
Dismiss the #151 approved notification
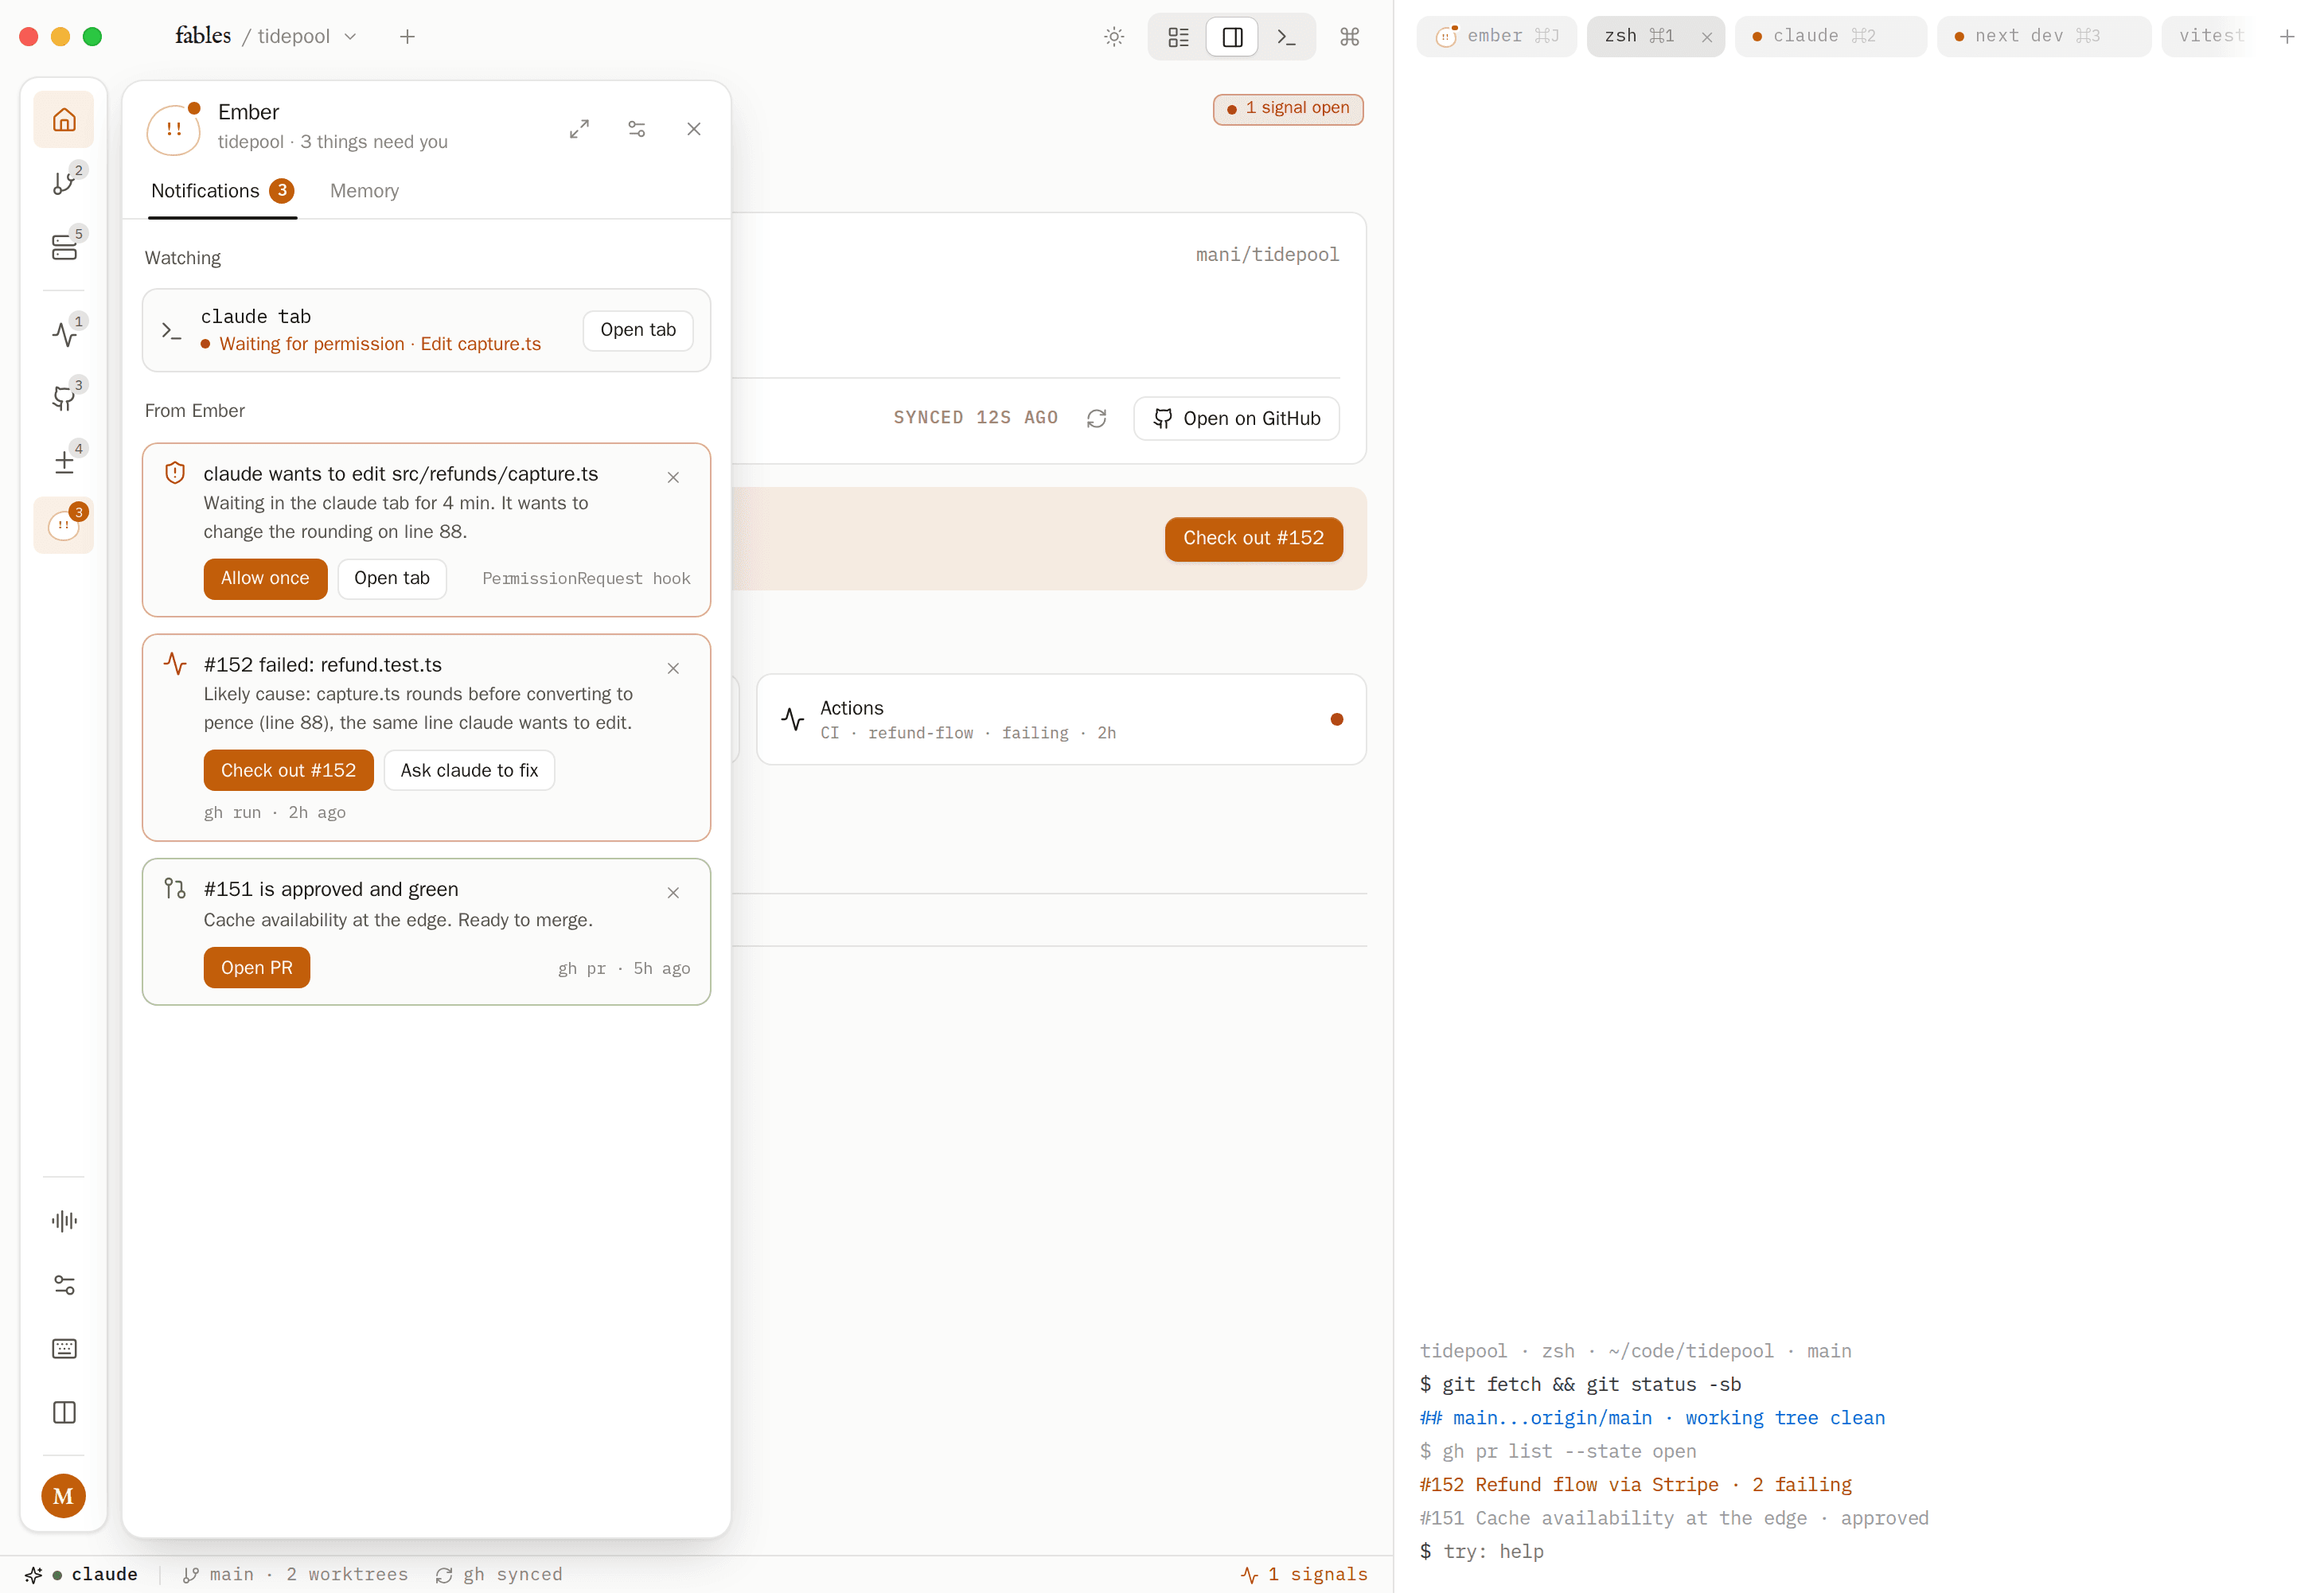coord(673,892)
